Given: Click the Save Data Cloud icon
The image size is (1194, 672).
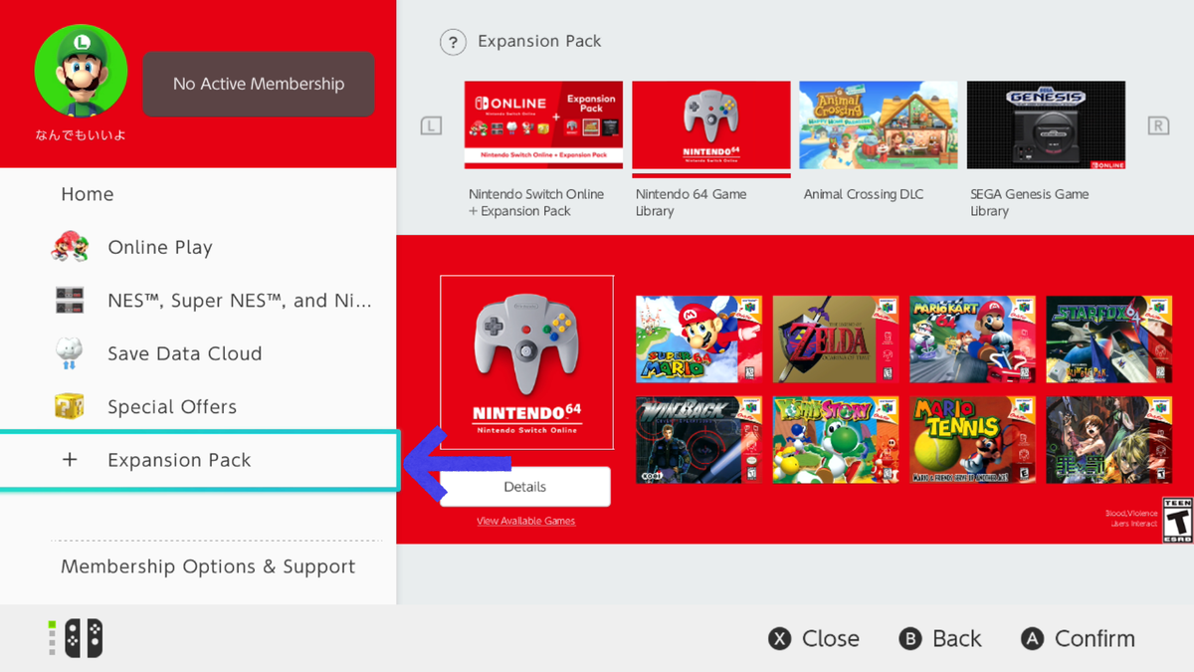Looking at the screenshot, I should coord(70,353).
